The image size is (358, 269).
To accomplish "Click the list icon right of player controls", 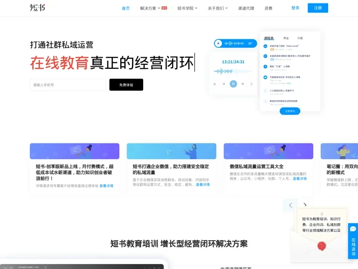I will coord(252,84).
